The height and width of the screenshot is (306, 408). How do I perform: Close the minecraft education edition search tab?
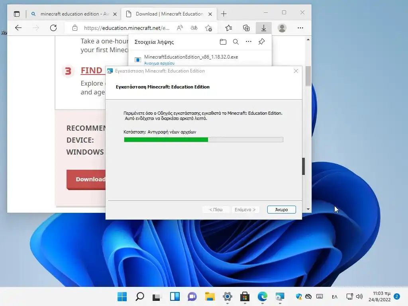(x=115, y=14)
